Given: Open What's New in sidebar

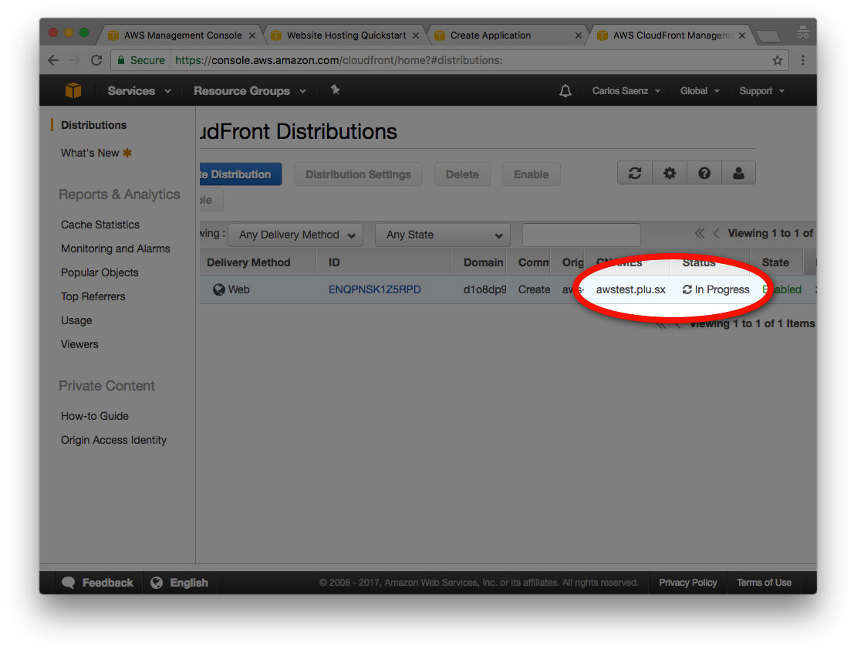Looking at the screenshot, I should pyautogui.click(x=89, y=153).
